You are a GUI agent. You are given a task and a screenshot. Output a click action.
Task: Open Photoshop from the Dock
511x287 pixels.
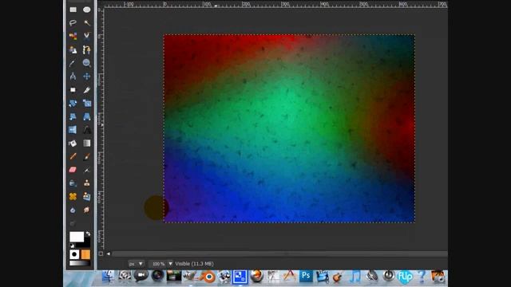point(306,276)
